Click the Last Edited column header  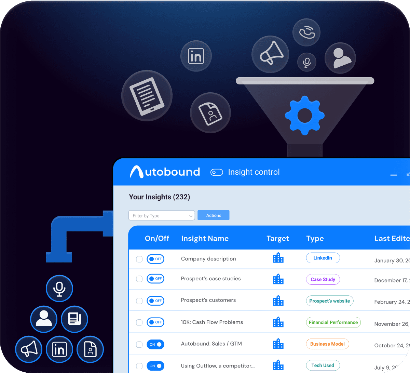tap(392, 238)
